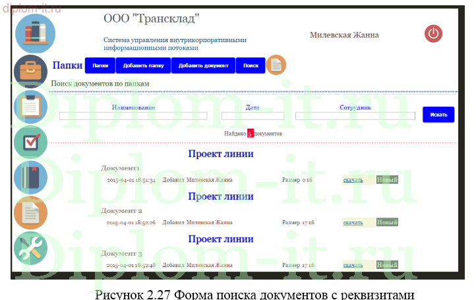476x300 pixels.
Task: Download Документ1 via скачать link
Action: pos(353,180)
